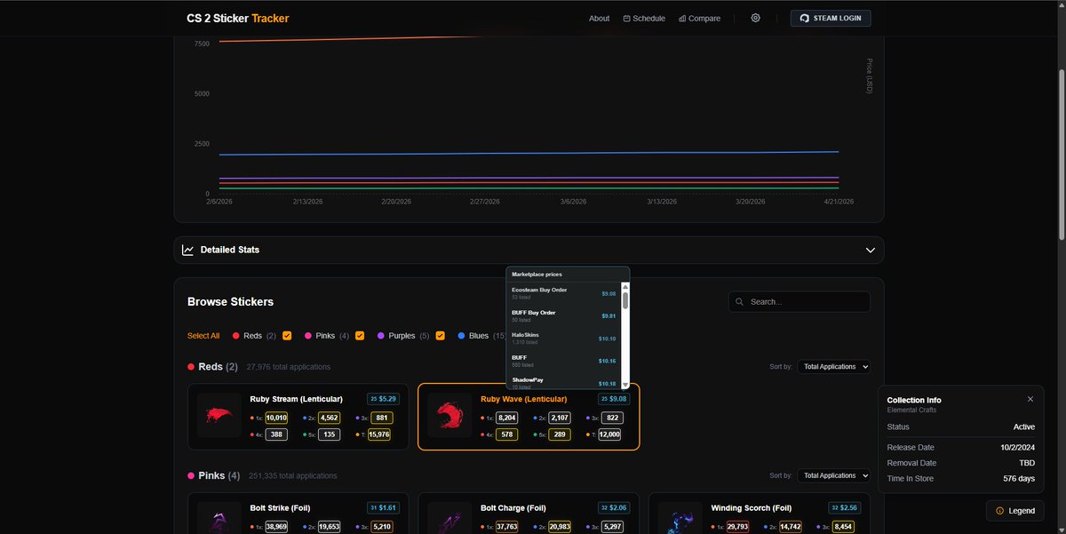Click the CS 2 Sticker Tracker logo

click(x=237, y=18)
